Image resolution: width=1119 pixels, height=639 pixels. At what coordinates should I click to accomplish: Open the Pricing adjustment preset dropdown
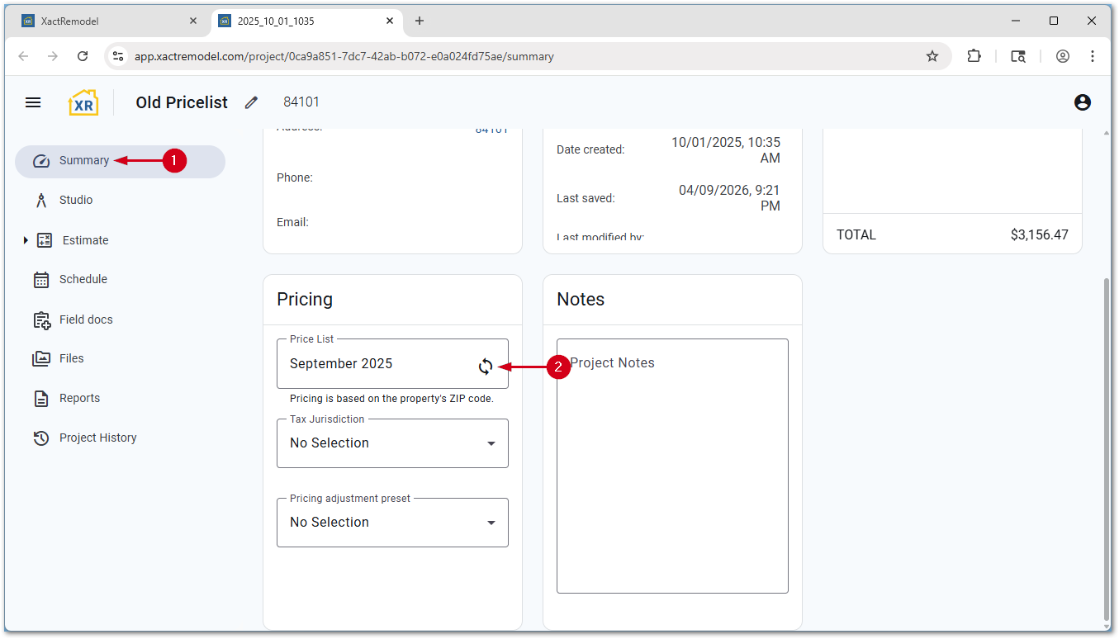coord(392,523)
